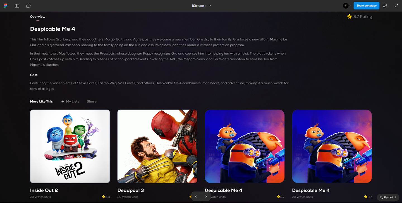Restart the prototype with the Restart button

(388, 197)
